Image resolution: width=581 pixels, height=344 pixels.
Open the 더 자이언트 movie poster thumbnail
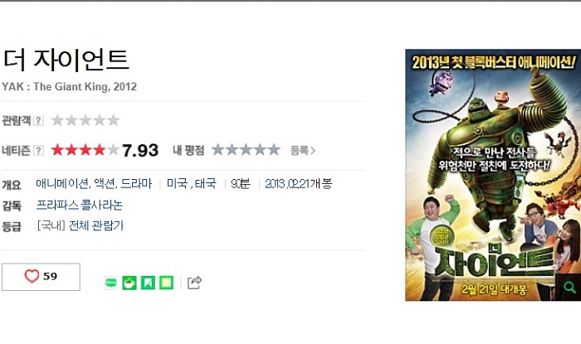[x=493, y=175]
